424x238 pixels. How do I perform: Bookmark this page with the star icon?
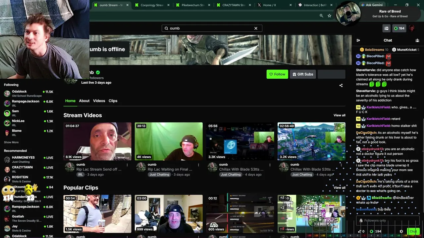329,16
